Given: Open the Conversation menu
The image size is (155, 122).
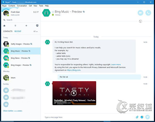Looking at the screenshot, I should pos(22,6).
